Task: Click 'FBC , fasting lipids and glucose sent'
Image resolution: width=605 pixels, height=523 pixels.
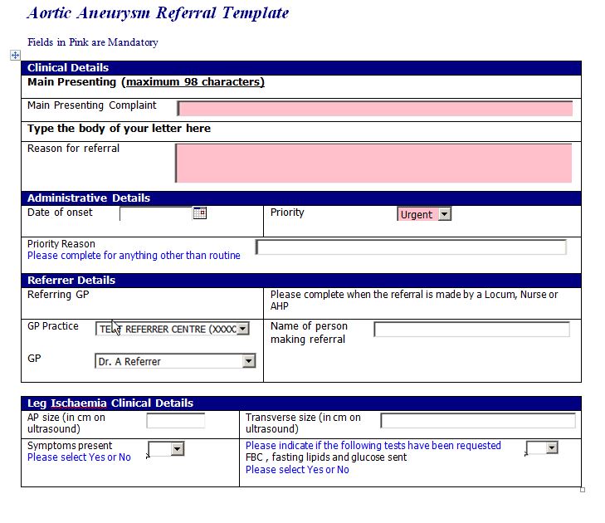Action: click(326, 457)
